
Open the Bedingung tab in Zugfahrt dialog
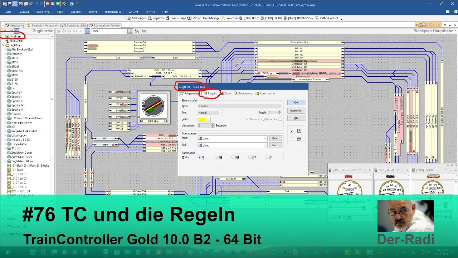243,94
